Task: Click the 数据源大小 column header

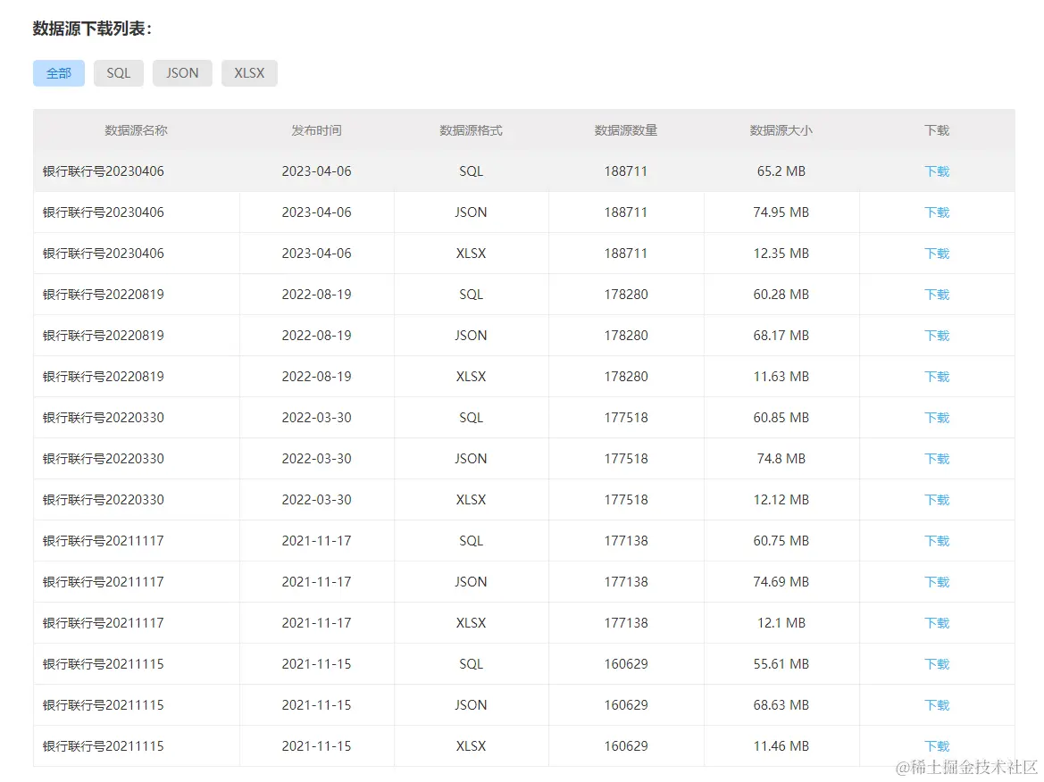Action: (x=781, y=130)
